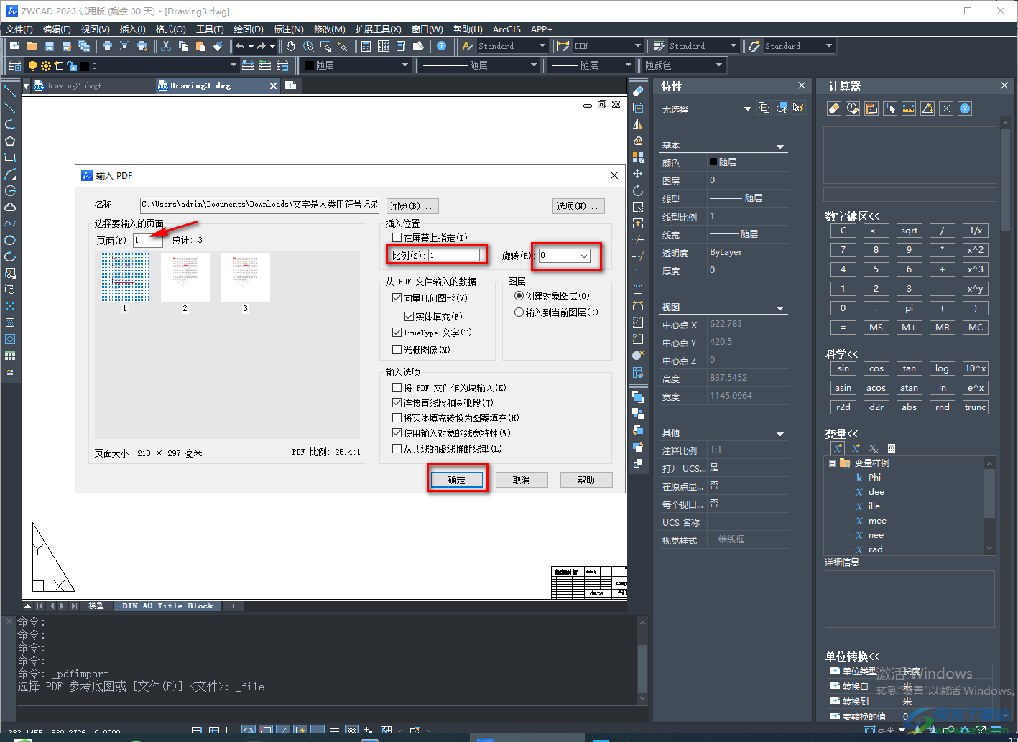Toggle 'TrueType 文字' checkbox
The height and width of the screenshot is (742, 1018).
(397, 333)
